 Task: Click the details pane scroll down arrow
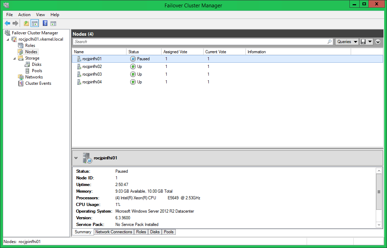379,225
